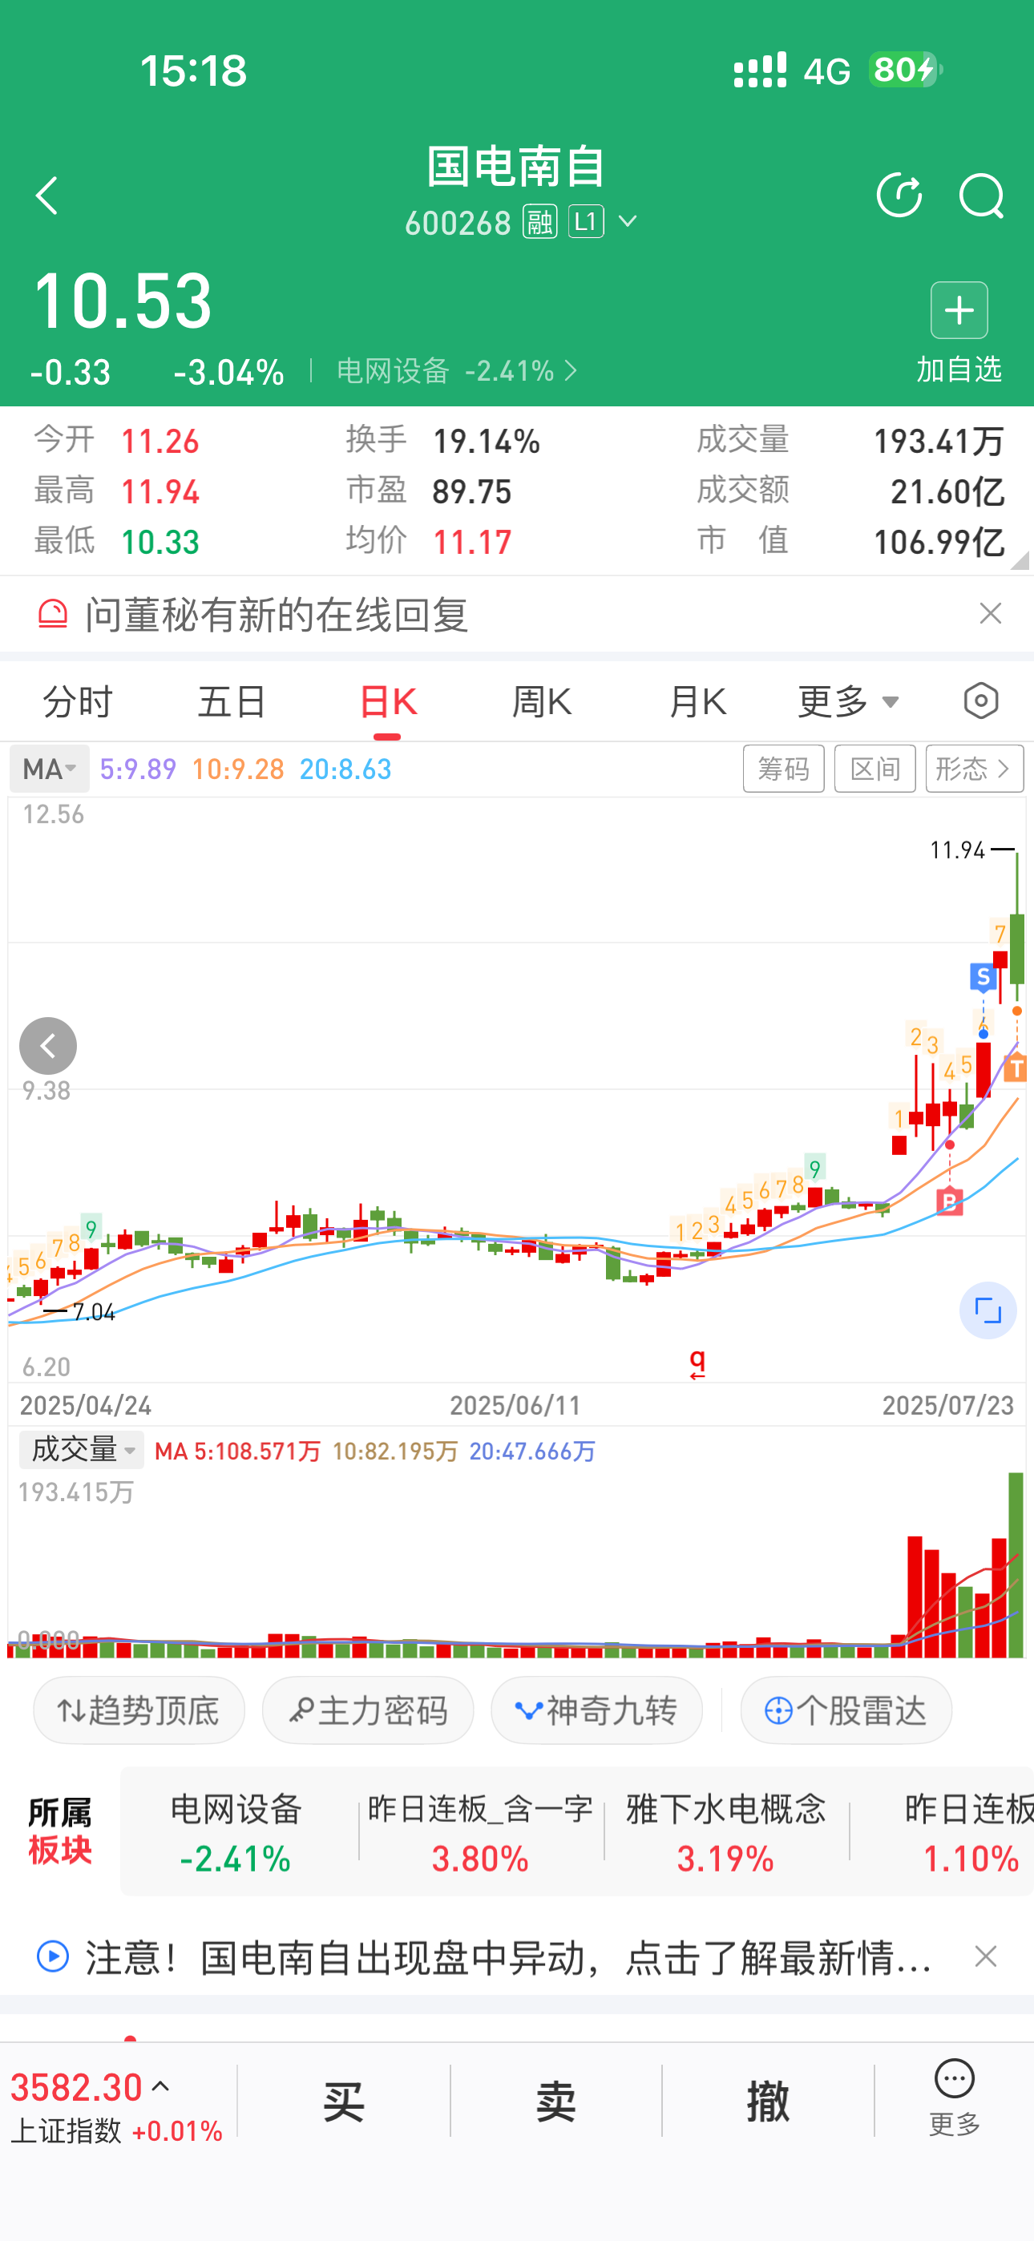Open 雅下水电概念 3.19% sector card
Screen dimensions: 1034x2241
pos(726,1833)
